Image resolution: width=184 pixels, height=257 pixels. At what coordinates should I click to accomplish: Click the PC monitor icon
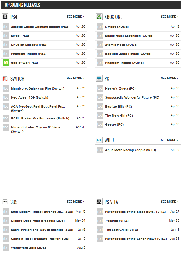pyautogui.click(x=99, y=78)
